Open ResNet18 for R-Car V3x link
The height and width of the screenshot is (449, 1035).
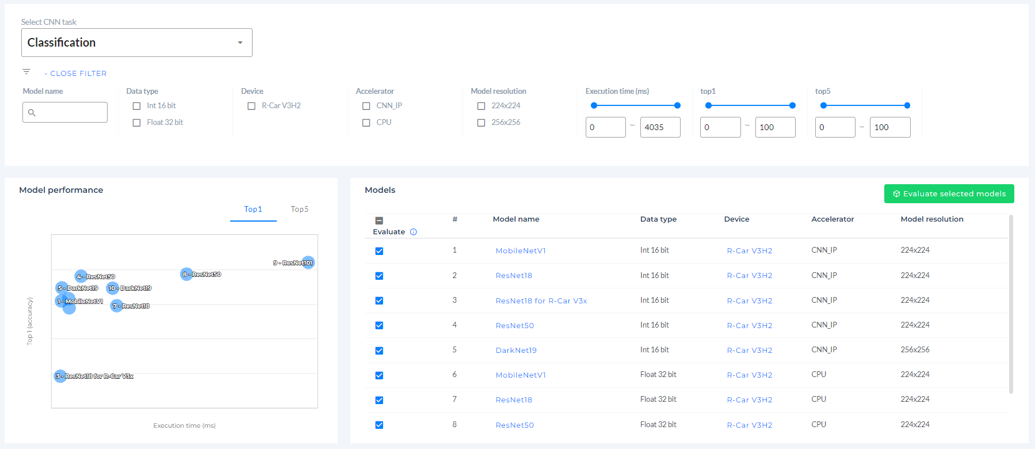[541, 300]
